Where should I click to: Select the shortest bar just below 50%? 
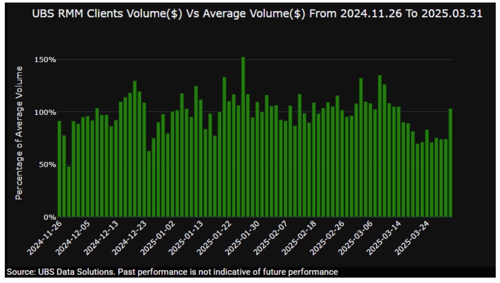(69, 192)
